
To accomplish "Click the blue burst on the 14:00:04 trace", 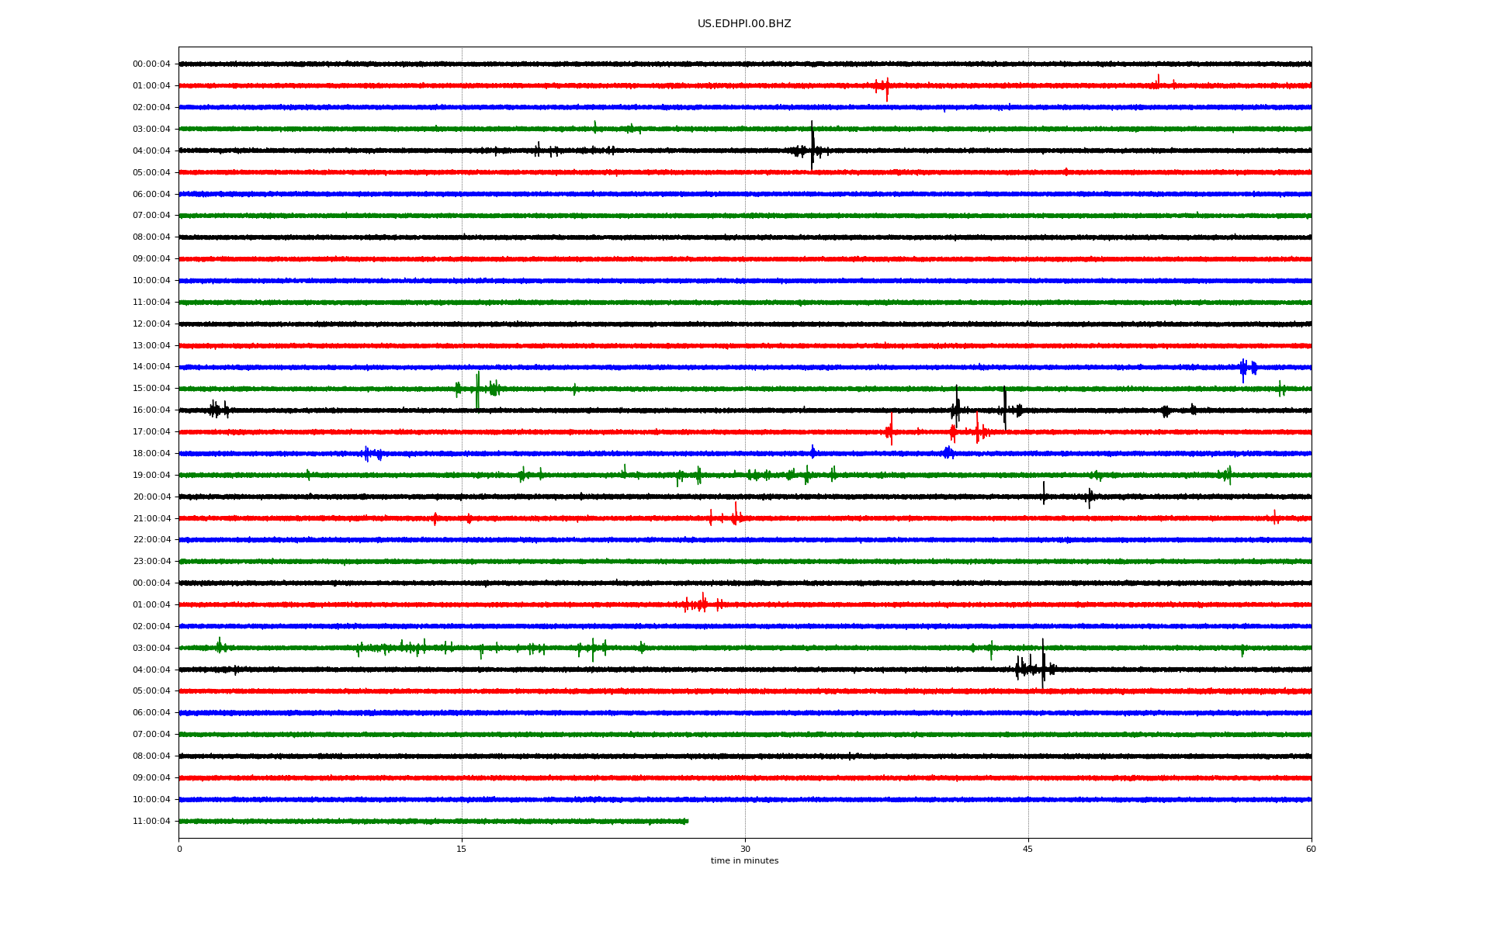I will [1248, 369].
